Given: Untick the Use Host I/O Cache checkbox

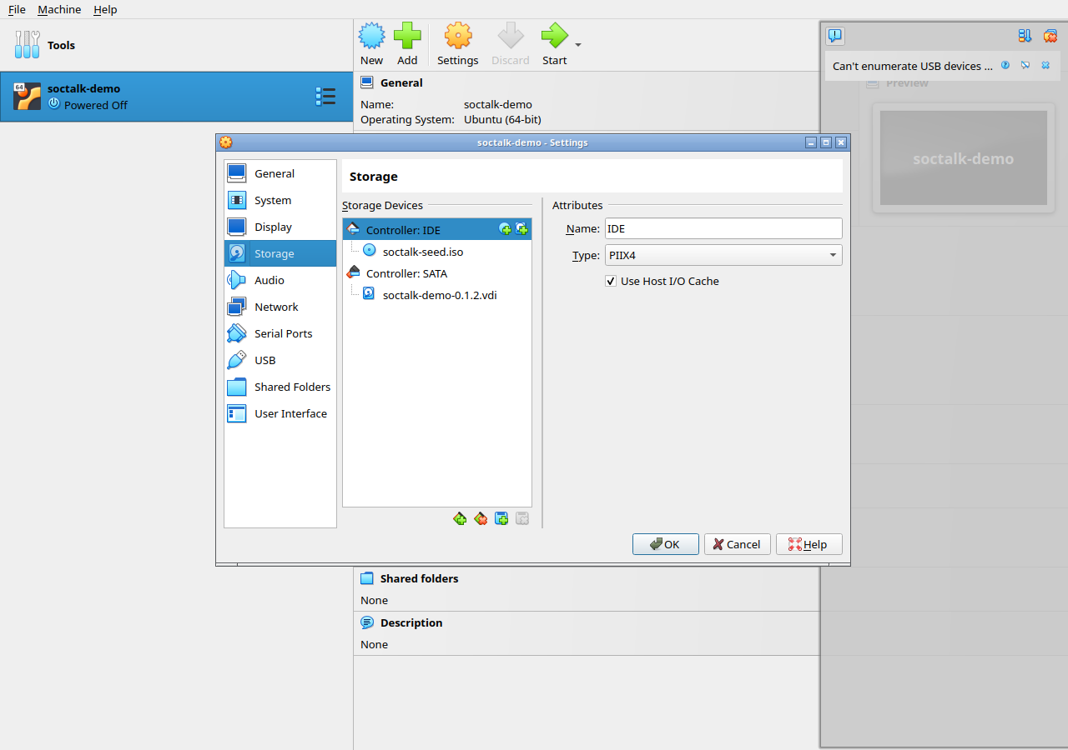Looking at the screenshot, I should point(611,281).
